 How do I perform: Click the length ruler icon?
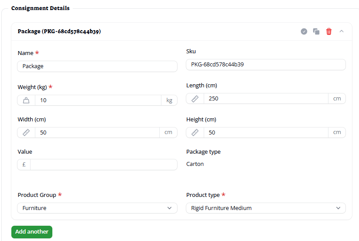click(x=195, y=99)
